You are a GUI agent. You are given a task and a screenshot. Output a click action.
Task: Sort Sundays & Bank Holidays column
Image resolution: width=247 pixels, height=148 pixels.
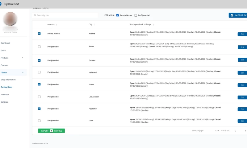[x=153, y=25]
